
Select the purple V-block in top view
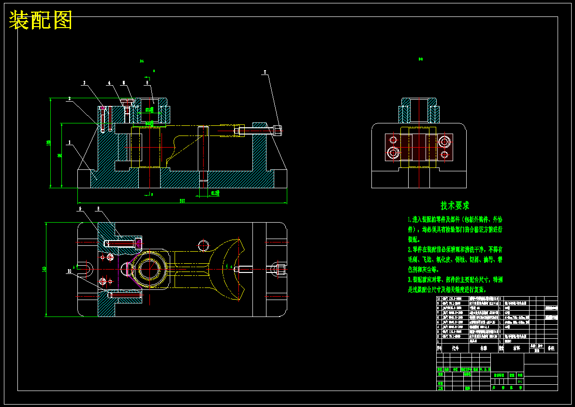[x=129, y=269]
